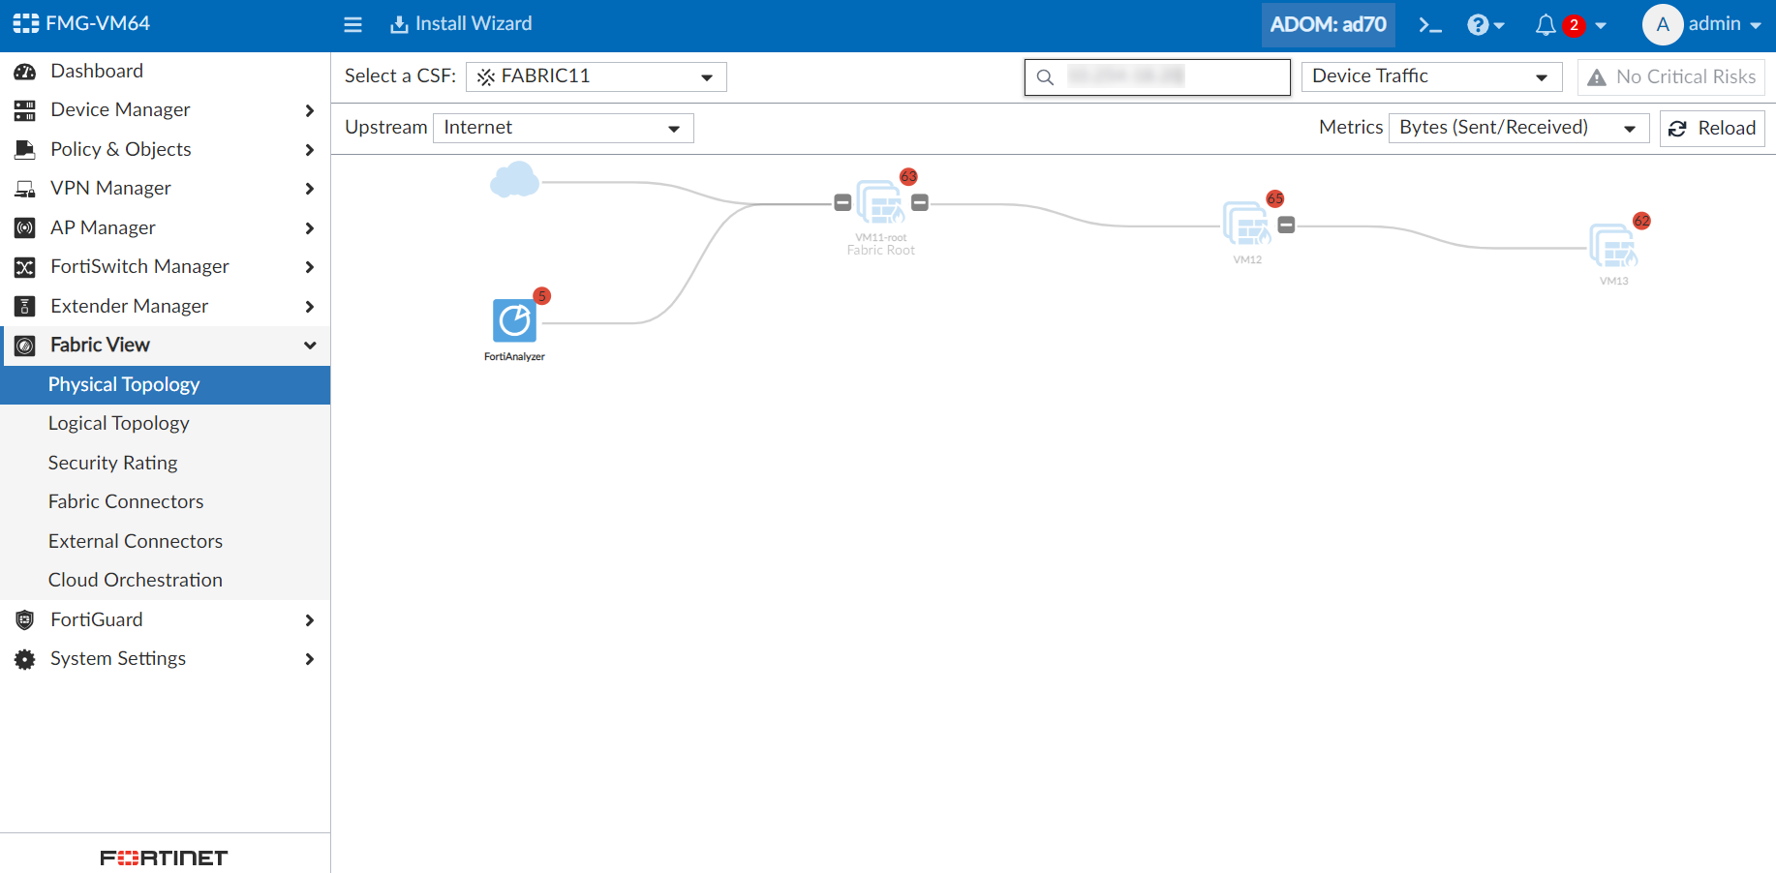Screen dimensions: 1776x873
Task: Click the Reload button
Action: [1712, 128]
